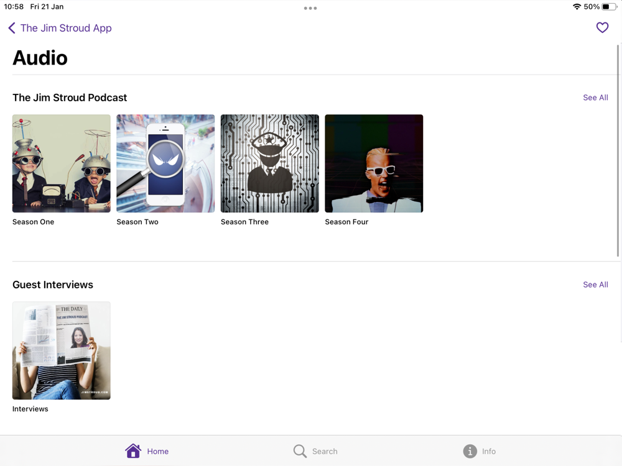Tap the Audio page heading
622x466 pixels.
tap(40, 58)
